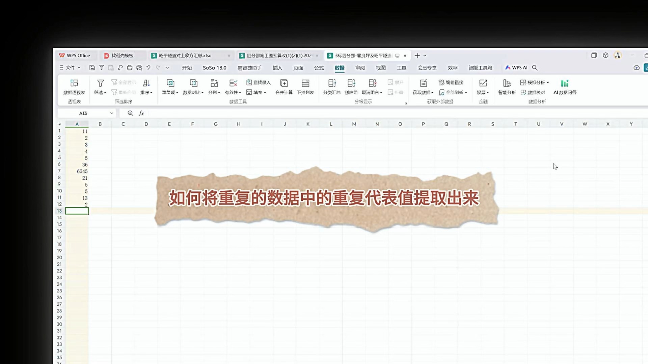Click the AI 数据问答 icon
This screenshot has height=364, width=648.
pyautogui.click(x=565, y=87)
